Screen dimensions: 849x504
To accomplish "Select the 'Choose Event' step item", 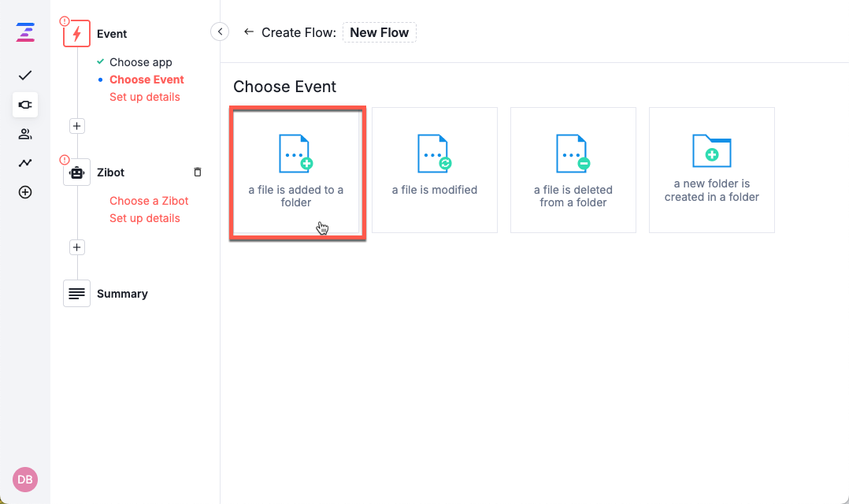I will (x=146, y=79).
